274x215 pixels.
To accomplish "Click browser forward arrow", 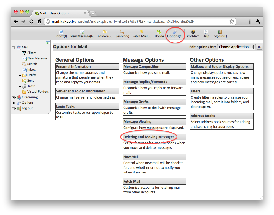I will tap(24, 22).
